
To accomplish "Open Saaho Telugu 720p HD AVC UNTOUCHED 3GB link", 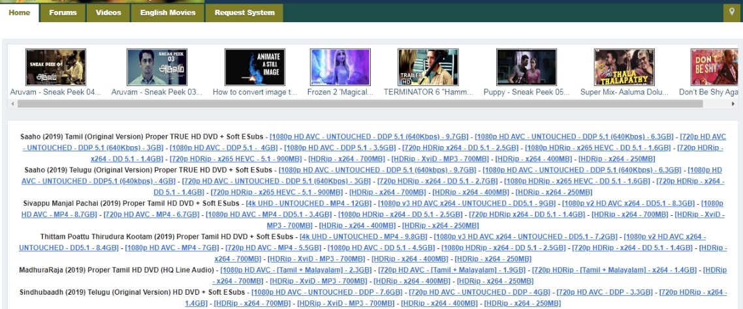I will tap(276, 181).
